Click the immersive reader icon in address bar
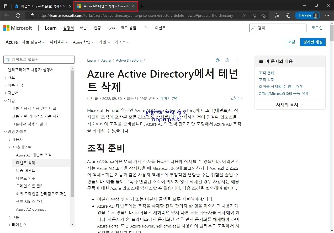 [x=253, y=15]
